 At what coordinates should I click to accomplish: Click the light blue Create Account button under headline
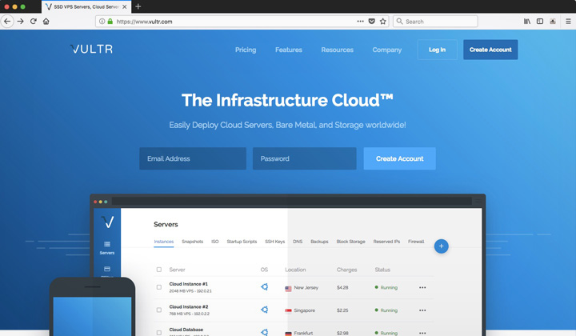click(x=400, y=158)
